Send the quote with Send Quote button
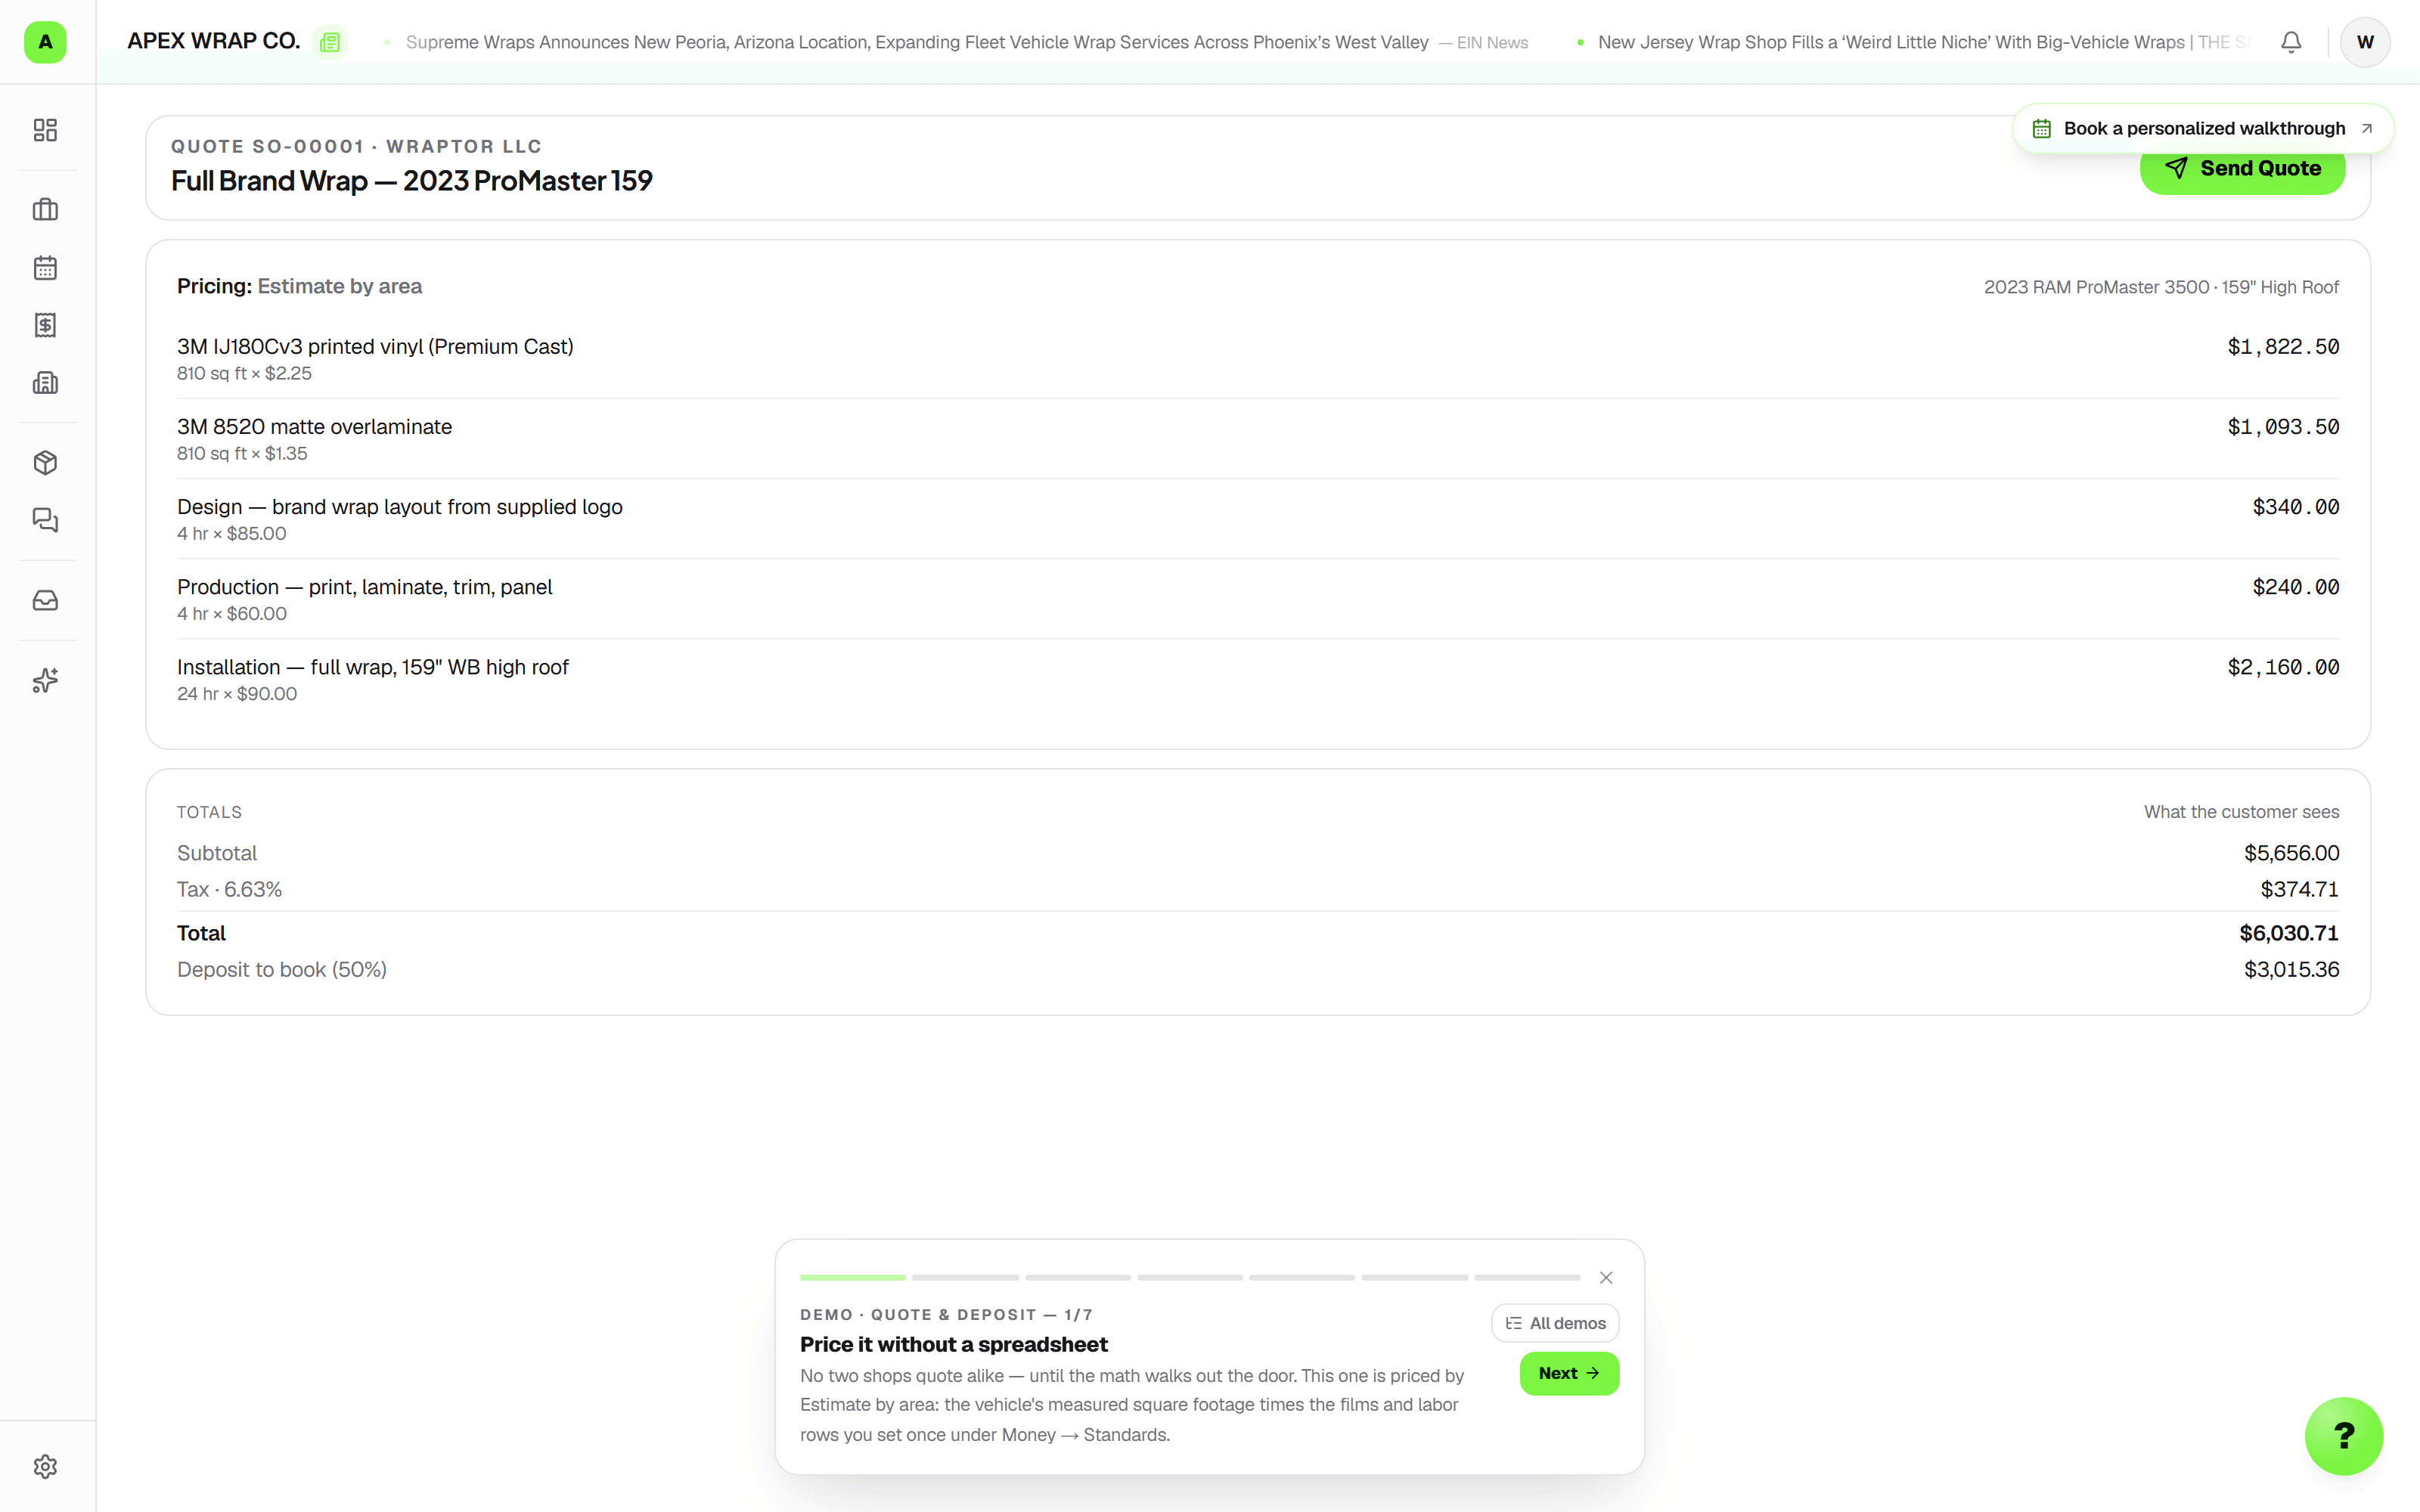This screenshot has height=1512, width=2420. (2242, 171)
